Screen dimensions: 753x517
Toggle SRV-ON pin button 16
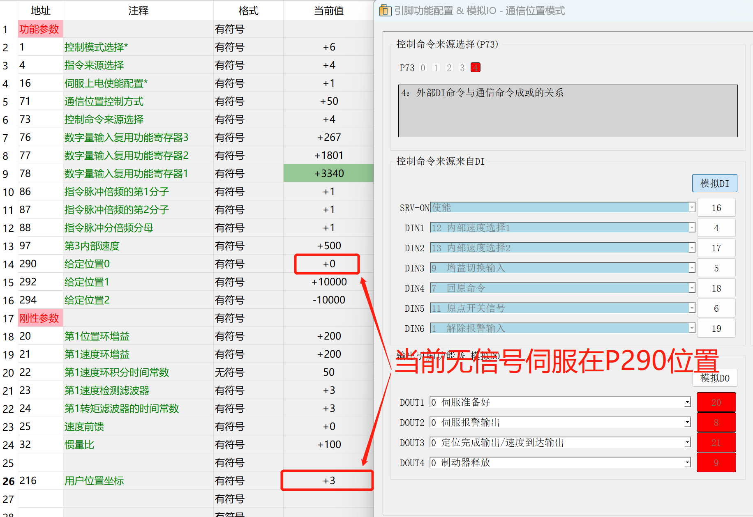click(x=716, y=208)
